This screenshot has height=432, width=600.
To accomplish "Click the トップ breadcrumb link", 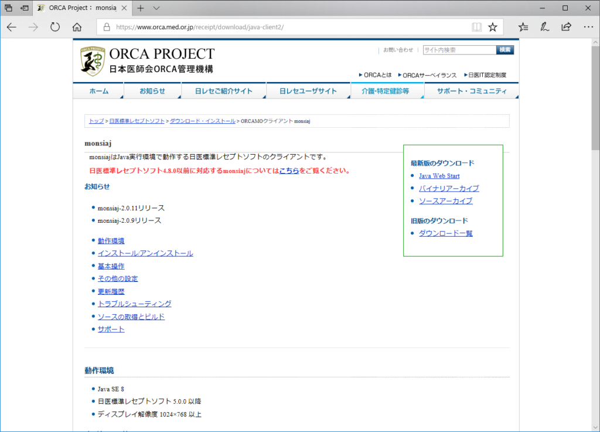I will click(x=97, y=121).
